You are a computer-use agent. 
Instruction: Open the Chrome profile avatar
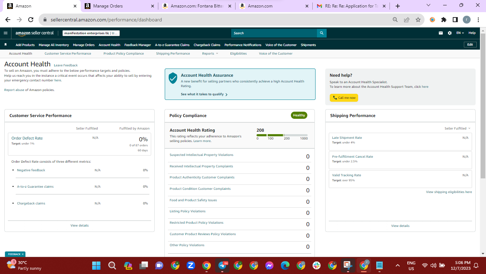pyautogui.click(x=467, y=20)
